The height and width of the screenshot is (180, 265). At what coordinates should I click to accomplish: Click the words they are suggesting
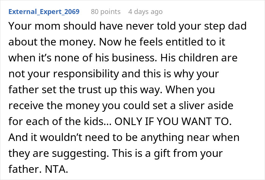click(x=59, y=153)
